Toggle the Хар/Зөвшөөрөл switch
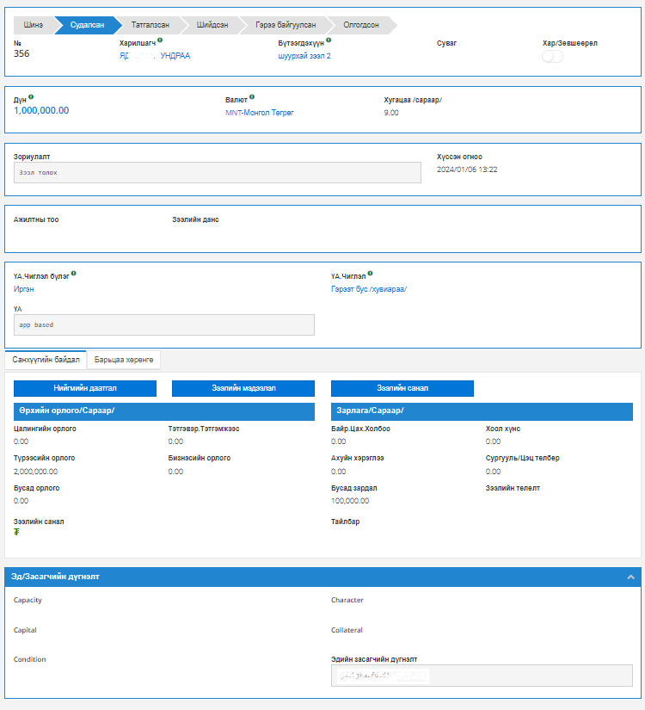 [x=552, y=57]
